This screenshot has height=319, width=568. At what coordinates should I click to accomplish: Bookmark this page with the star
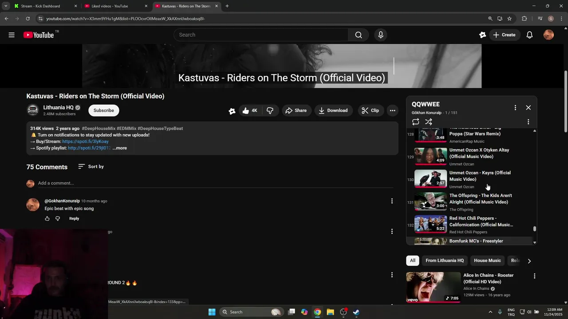pyautogui.click(x=509, y=19)
